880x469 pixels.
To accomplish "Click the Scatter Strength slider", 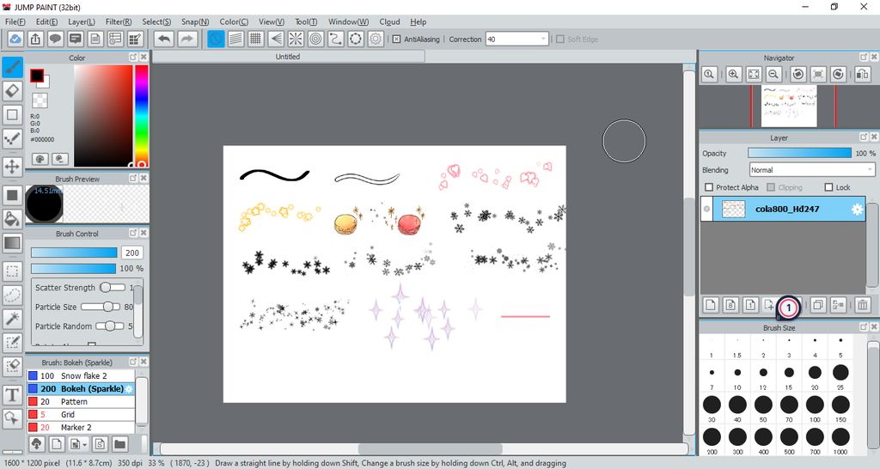I will click(112, 288).
